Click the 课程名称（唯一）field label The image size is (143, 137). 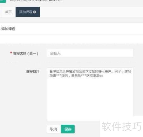point(25,54)
